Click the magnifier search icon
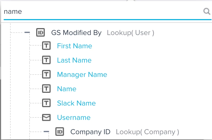Image resolution: width=212 pixels, height=140 pixels. 207,11
